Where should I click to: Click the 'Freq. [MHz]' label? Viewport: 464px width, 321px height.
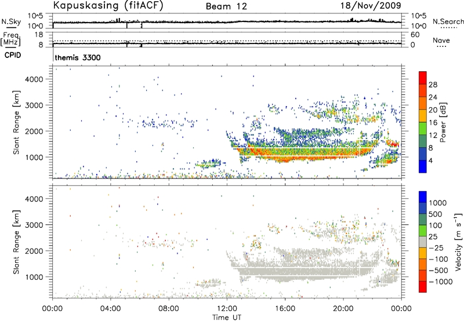click(x=11, y=39)
